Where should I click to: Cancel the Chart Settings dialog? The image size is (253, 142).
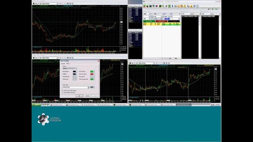[x=87, y=96]
